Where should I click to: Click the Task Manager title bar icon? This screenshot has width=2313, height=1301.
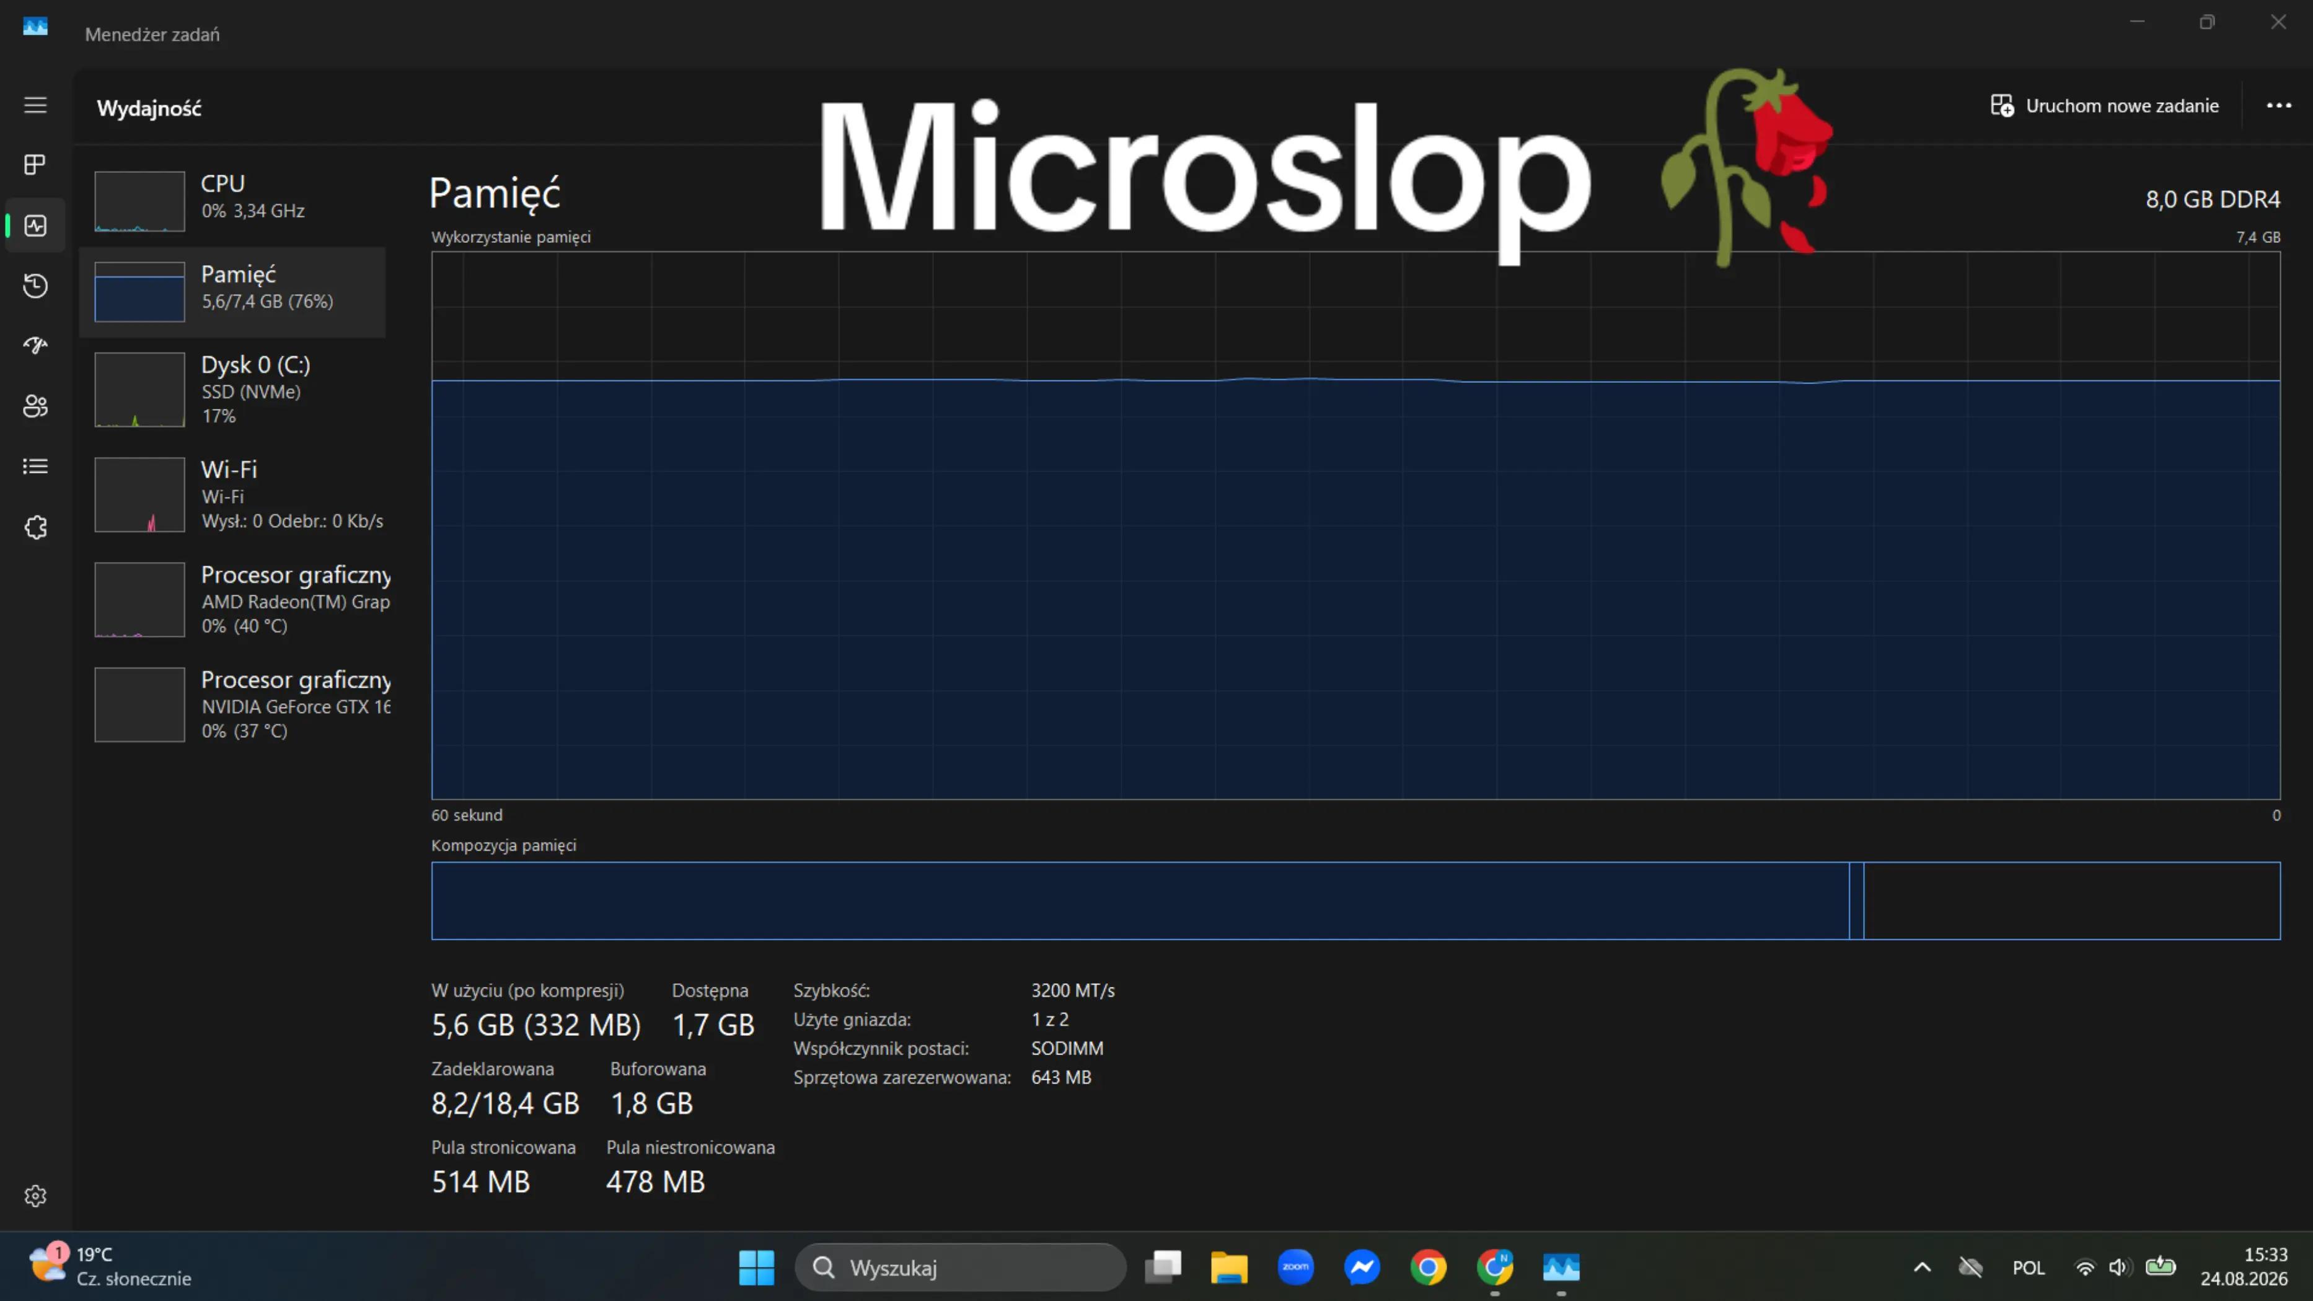[35, 27]
